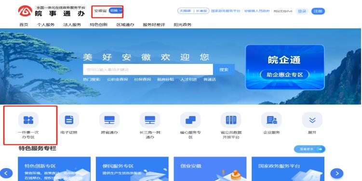
Task: Click the 公积金查询 hot search link
Action: [x=117, y=79]
